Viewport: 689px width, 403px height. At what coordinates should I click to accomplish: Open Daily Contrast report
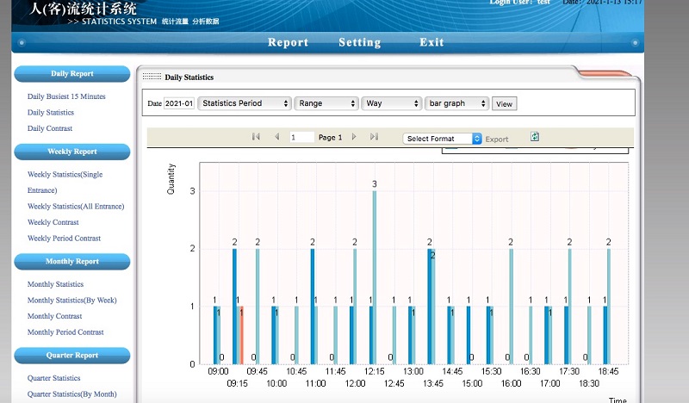click(x=50, y=128)
